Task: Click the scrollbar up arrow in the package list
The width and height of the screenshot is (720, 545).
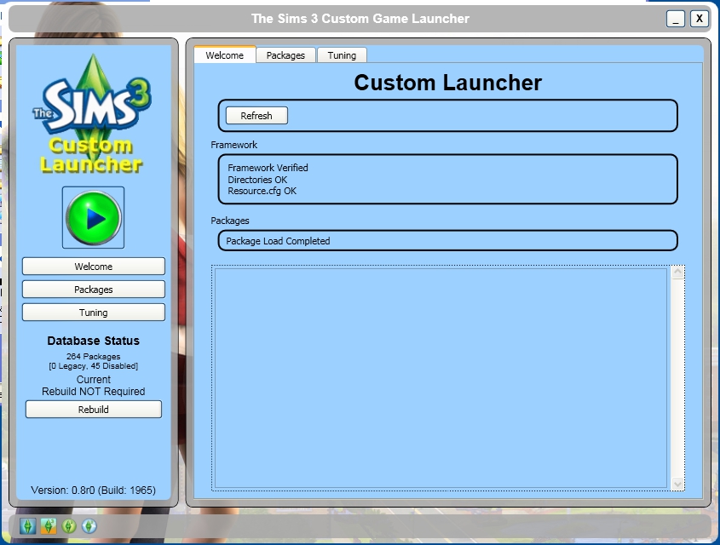Action: 679,271
